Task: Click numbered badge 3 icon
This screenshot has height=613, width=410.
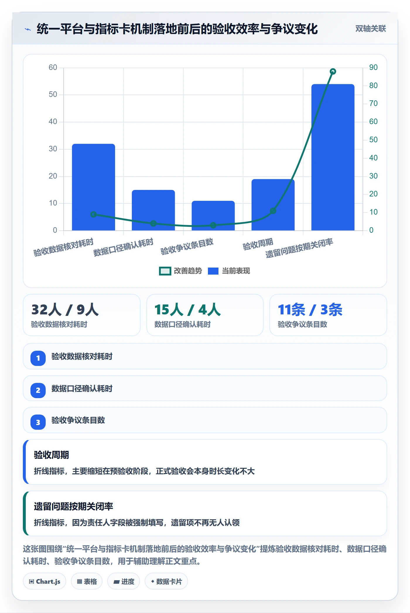Action: pos(38,422)
